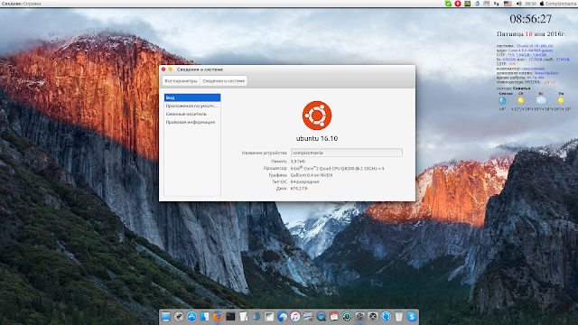Viewport: 578px width, 325px height.
Task: Open the image viewer photo icon in dock
Action: 308,316
